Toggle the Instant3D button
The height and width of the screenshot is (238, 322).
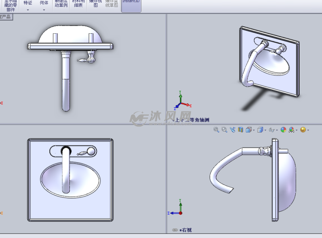(131, 6)
